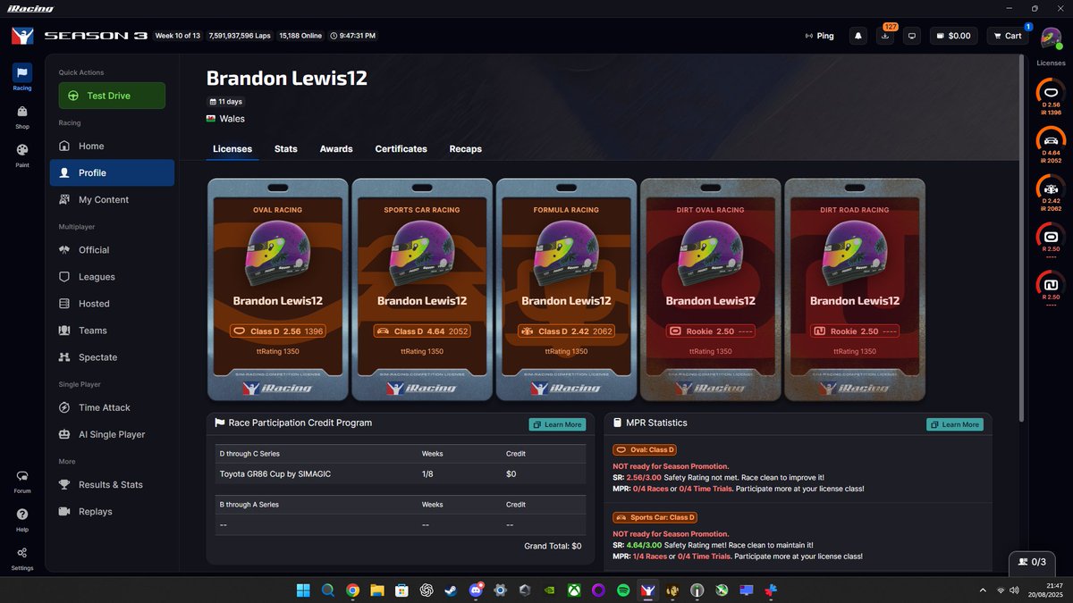Open the Forum icon
The height and width of the screenshot is (603, 1073).
[22, 481]
